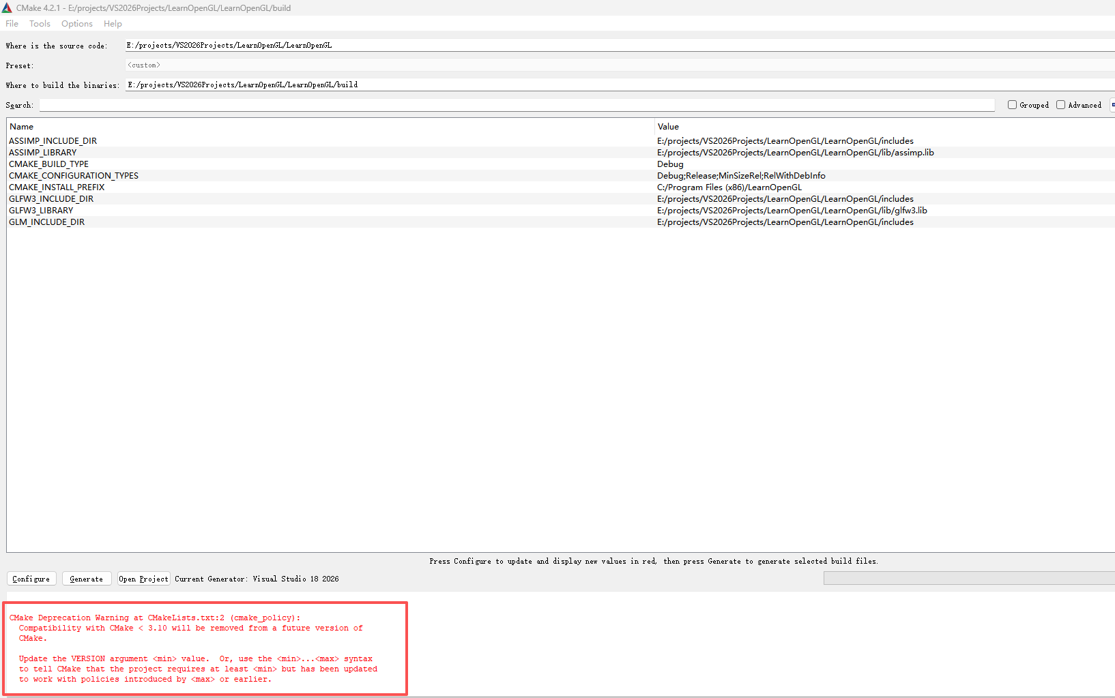The height and width of the screenshot is (698, 1115).
Task: Enable the Advanced checkbox
Action: tap(1061, 105)
